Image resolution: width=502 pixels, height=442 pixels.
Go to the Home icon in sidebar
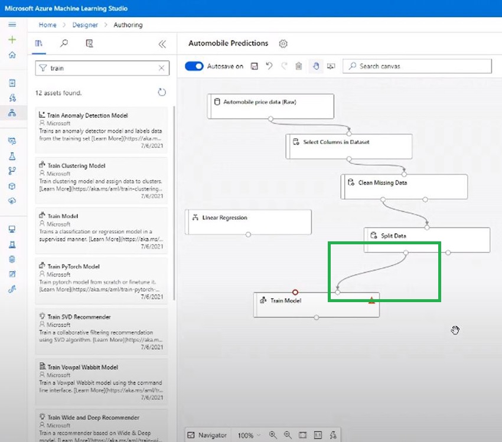click(12, 55)
